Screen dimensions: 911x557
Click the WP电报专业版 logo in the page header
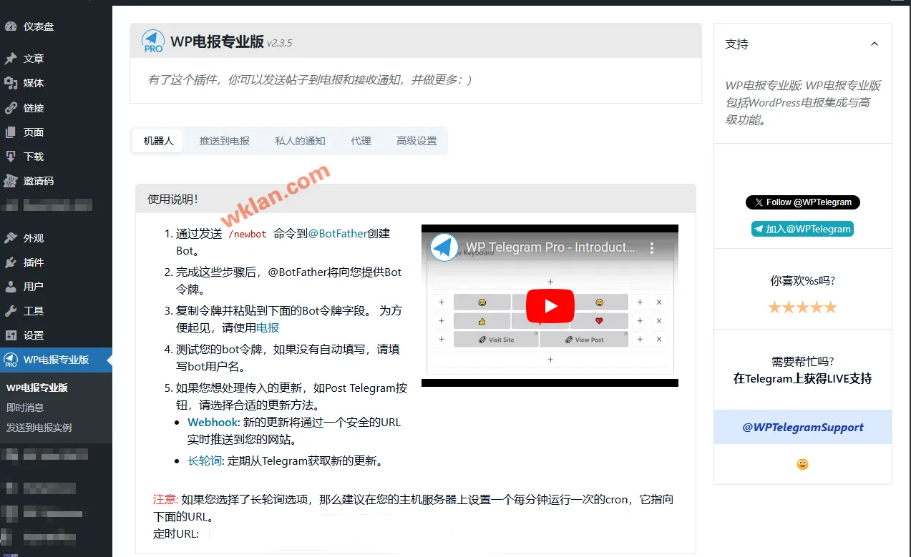pyautogui.click(x=153, y=41)
